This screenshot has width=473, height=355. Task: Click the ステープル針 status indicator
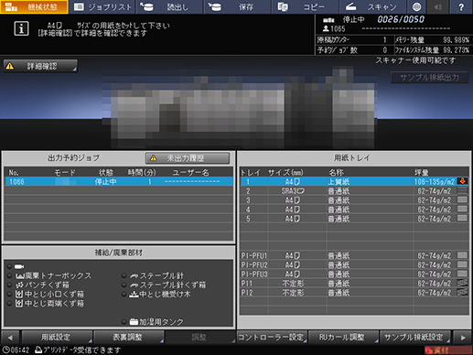tap(124, 275)
